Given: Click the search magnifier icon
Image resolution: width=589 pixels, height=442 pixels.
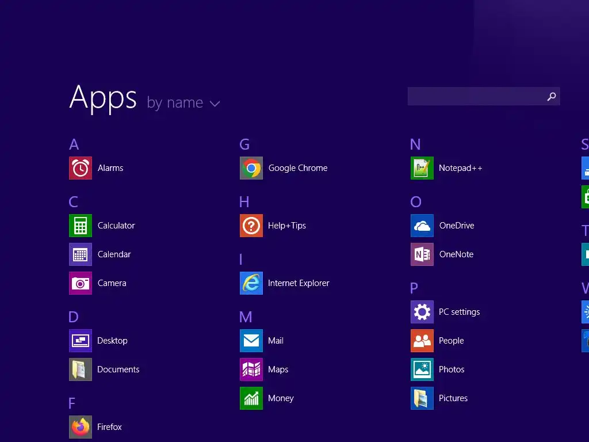Looking at the screenshot, I should point(552,97).
